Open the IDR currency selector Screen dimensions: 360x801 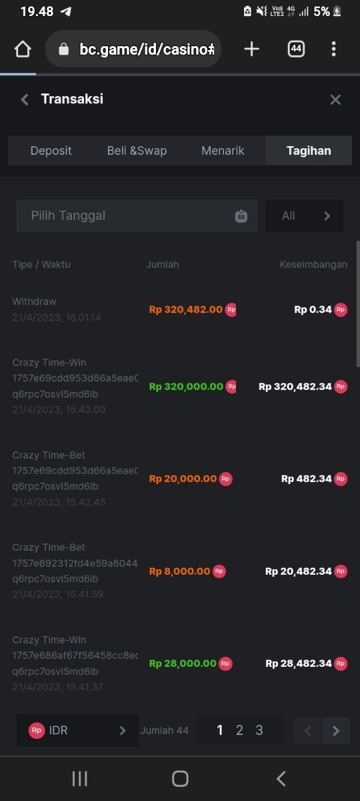pyautogui.click(x=78, y=730)
